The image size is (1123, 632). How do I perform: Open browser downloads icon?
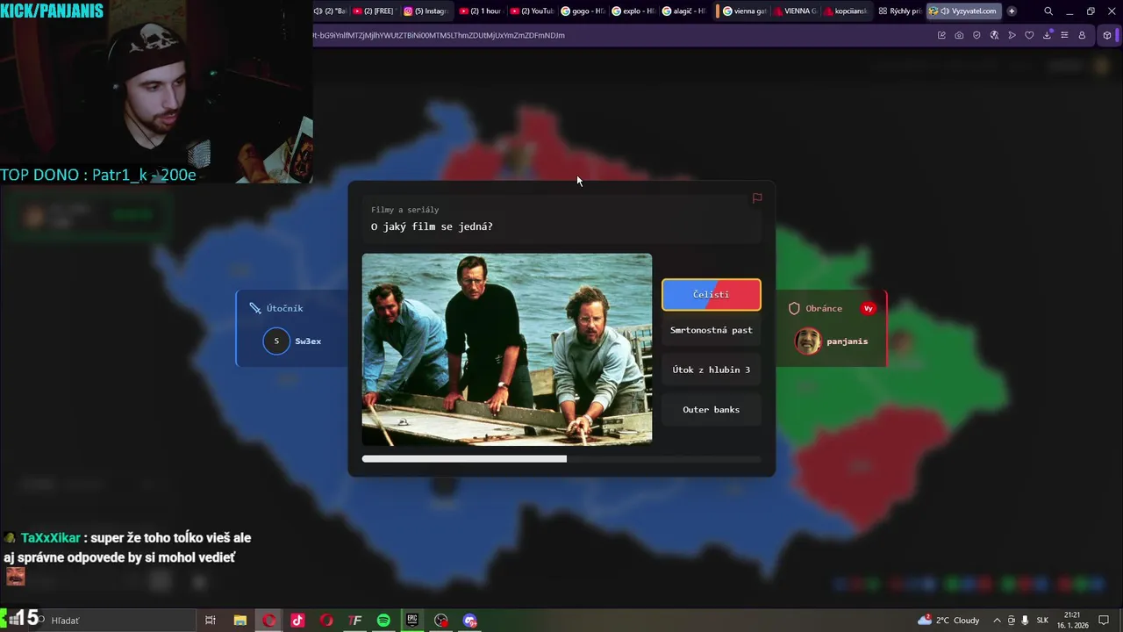tap(1047, 35)
